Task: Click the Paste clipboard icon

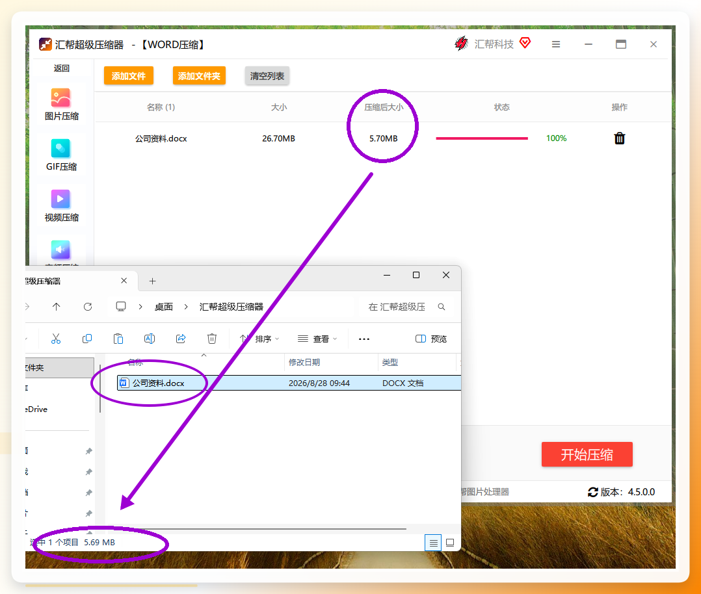Action: tap(118, 339)
